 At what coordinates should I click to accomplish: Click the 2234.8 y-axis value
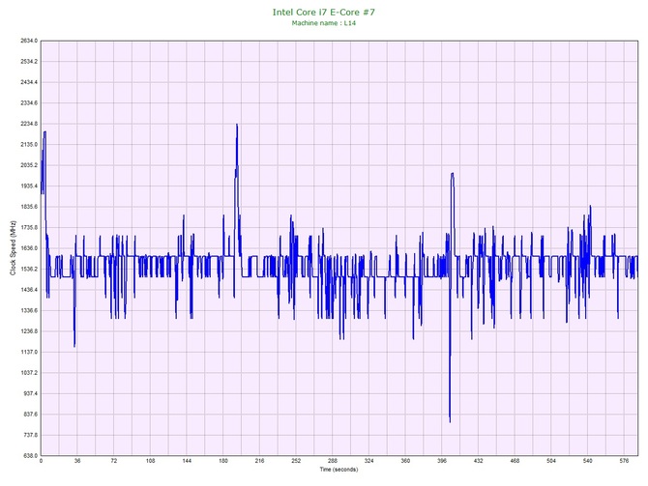[29, 124]
